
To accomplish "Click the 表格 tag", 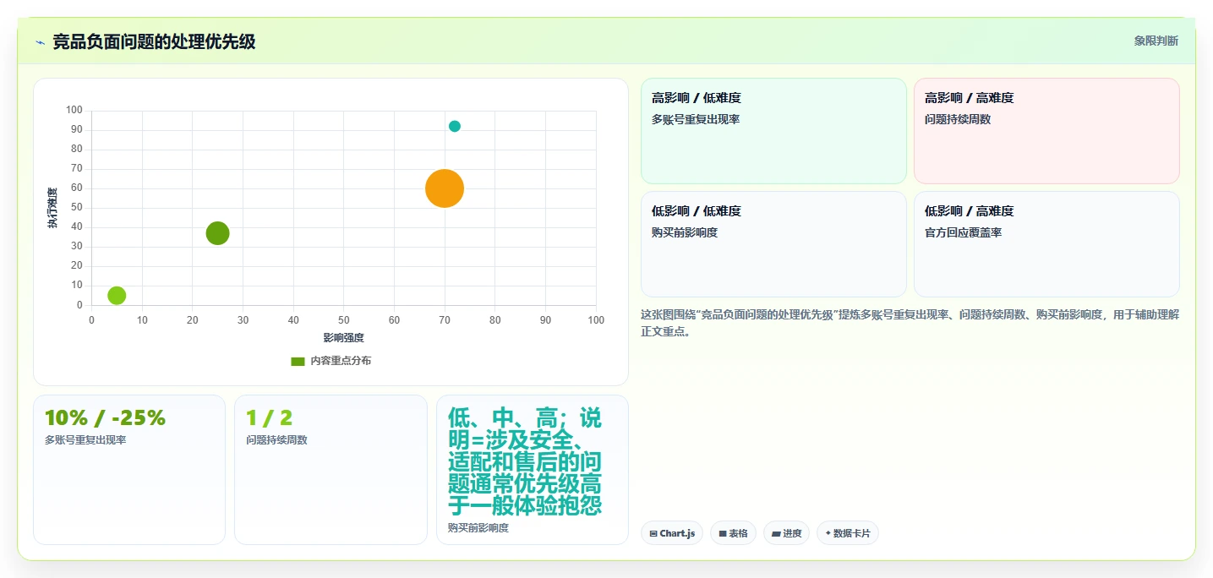I will click(733, 533).
